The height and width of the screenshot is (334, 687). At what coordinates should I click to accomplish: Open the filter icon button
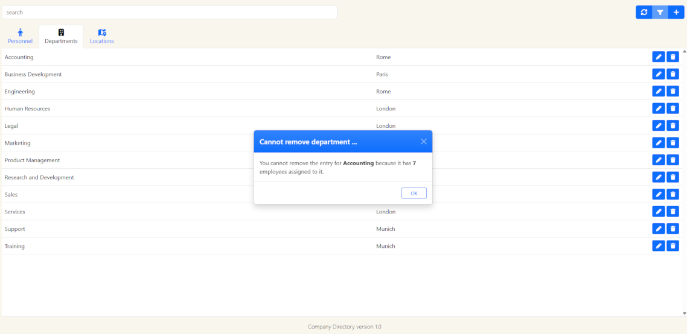660,12
